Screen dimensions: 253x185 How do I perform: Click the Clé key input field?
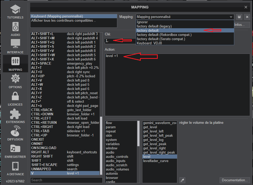coord(120,41)
